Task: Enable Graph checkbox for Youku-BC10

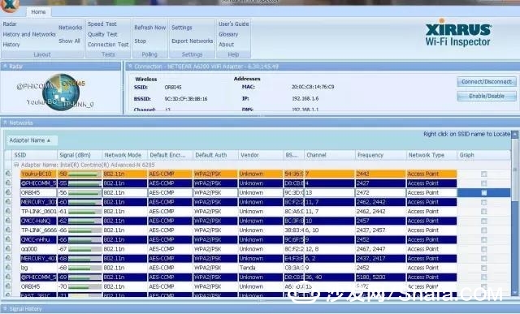Action: point(484,174)
